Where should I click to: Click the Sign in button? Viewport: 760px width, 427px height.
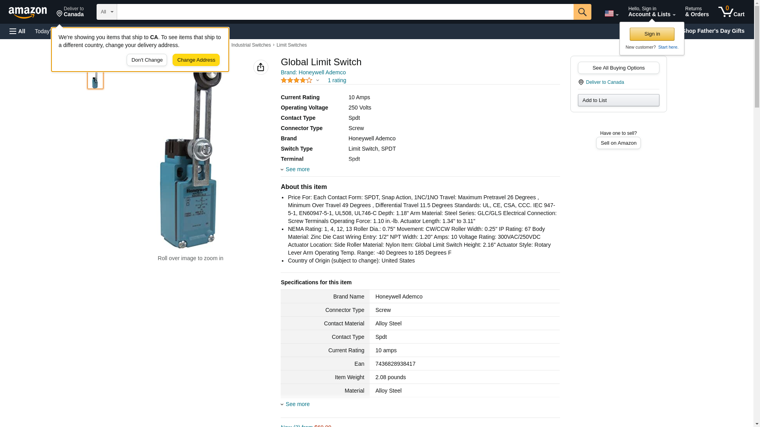pyautogui.click(x=652, y=34)
